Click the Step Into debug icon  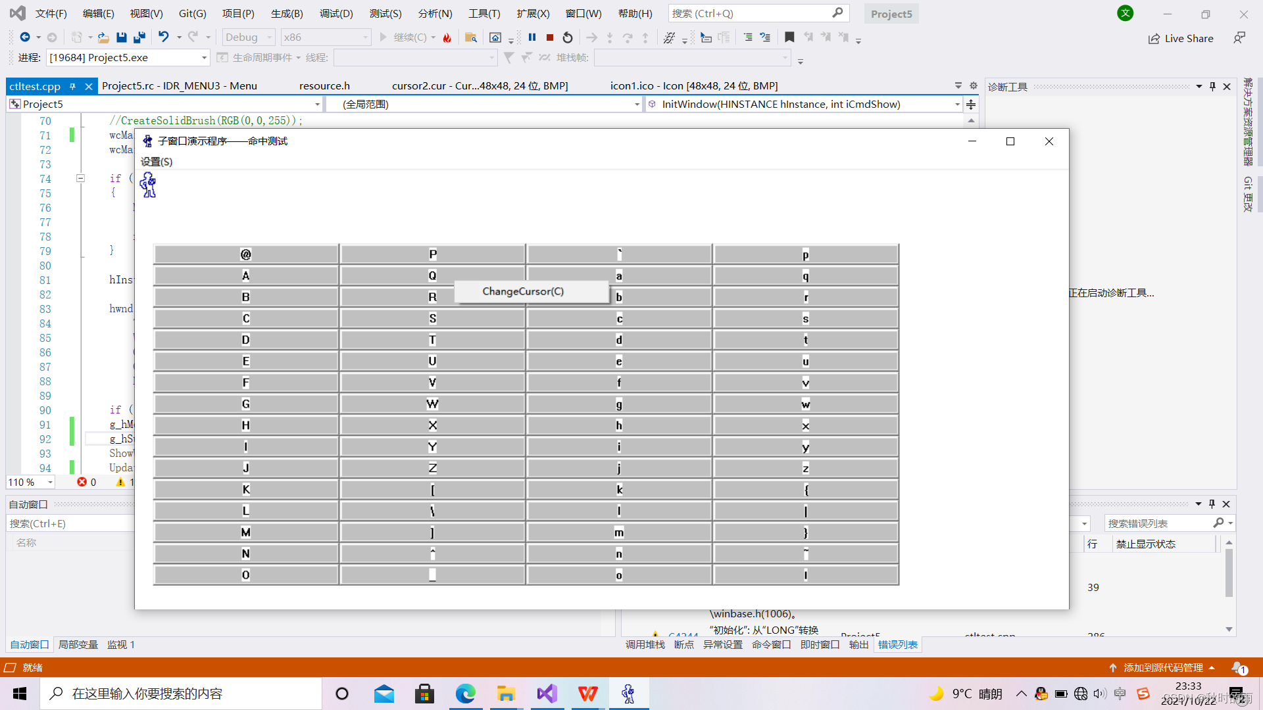coord(608,37)
